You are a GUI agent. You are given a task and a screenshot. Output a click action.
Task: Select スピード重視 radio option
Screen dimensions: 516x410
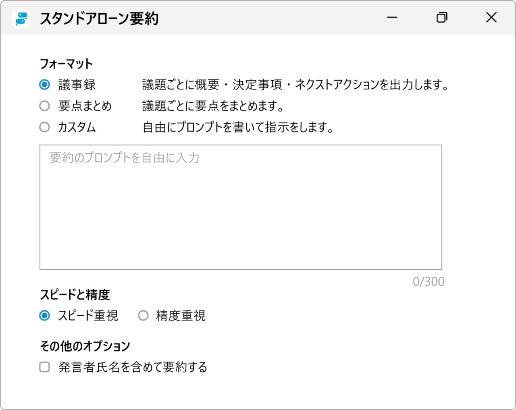click(x=45, y=316)
